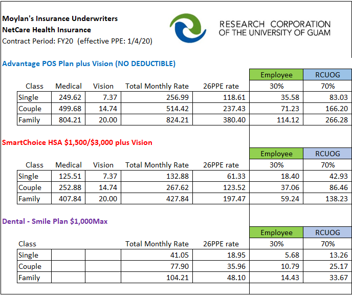
Task: Click the 26PPE rate 123.52
Action: 221,187
